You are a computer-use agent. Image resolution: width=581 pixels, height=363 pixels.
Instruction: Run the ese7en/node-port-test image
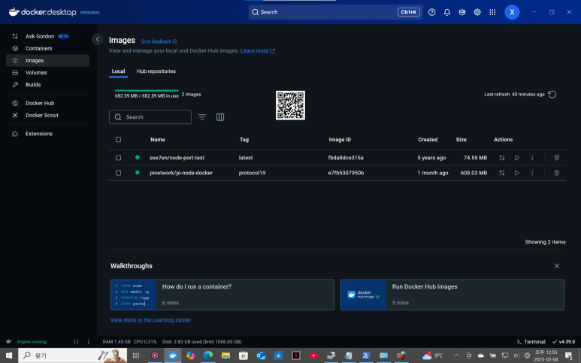517,158
